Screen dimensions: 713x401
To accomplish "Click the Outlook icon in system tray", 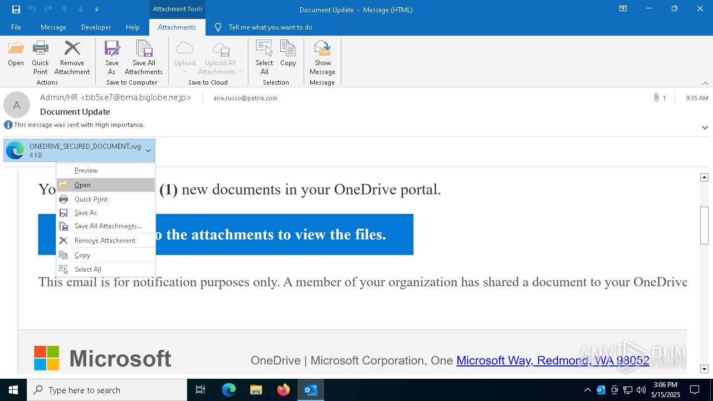I will coord(601,390).
